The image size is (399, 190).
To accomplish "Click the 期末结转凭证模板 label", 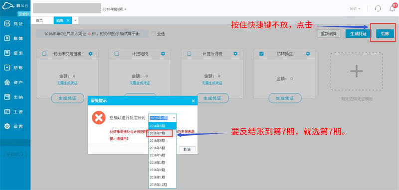I will (x=357, y=99).
